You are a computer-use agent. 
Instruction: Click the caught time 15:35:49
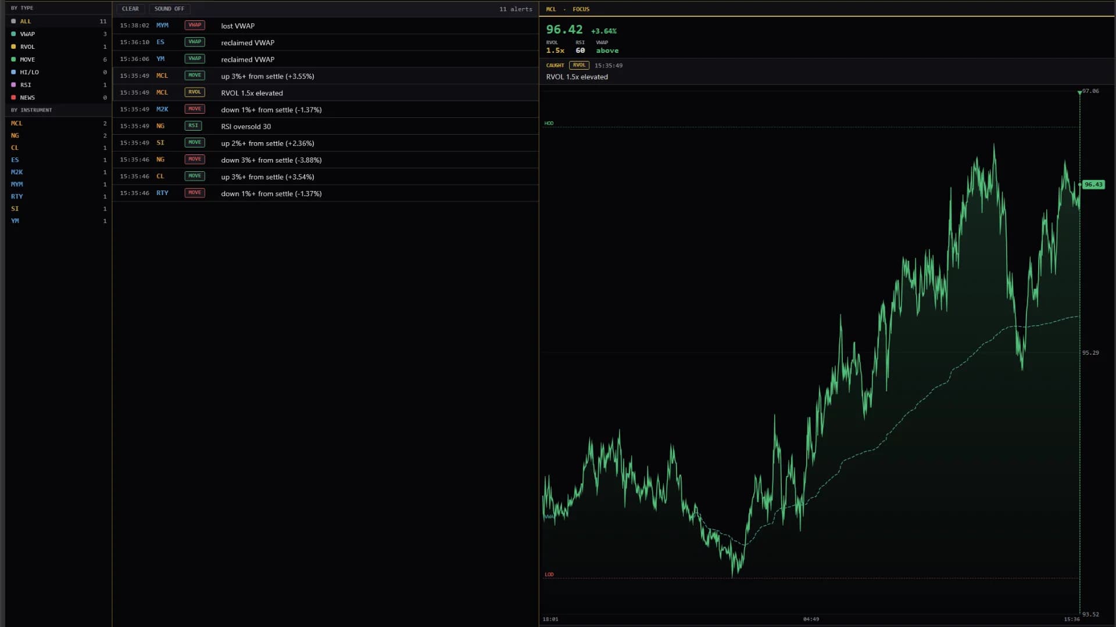[x=608, y=66]
